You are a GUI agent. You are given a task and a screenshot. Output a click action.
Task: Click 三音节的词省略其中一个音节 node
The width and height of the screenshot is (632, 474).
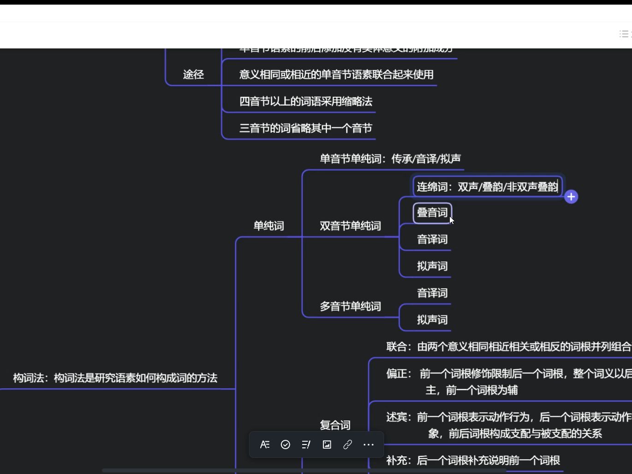[x=306, y=128]
